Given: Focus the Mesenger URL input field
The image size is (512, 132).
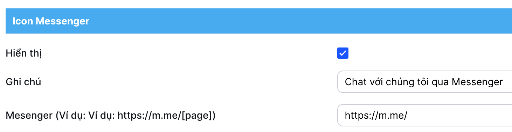Looking at the screenshot, I should point(424,115).
